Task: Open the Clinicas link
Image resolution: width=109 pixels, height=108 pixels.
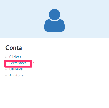Action: pos(15,57)
